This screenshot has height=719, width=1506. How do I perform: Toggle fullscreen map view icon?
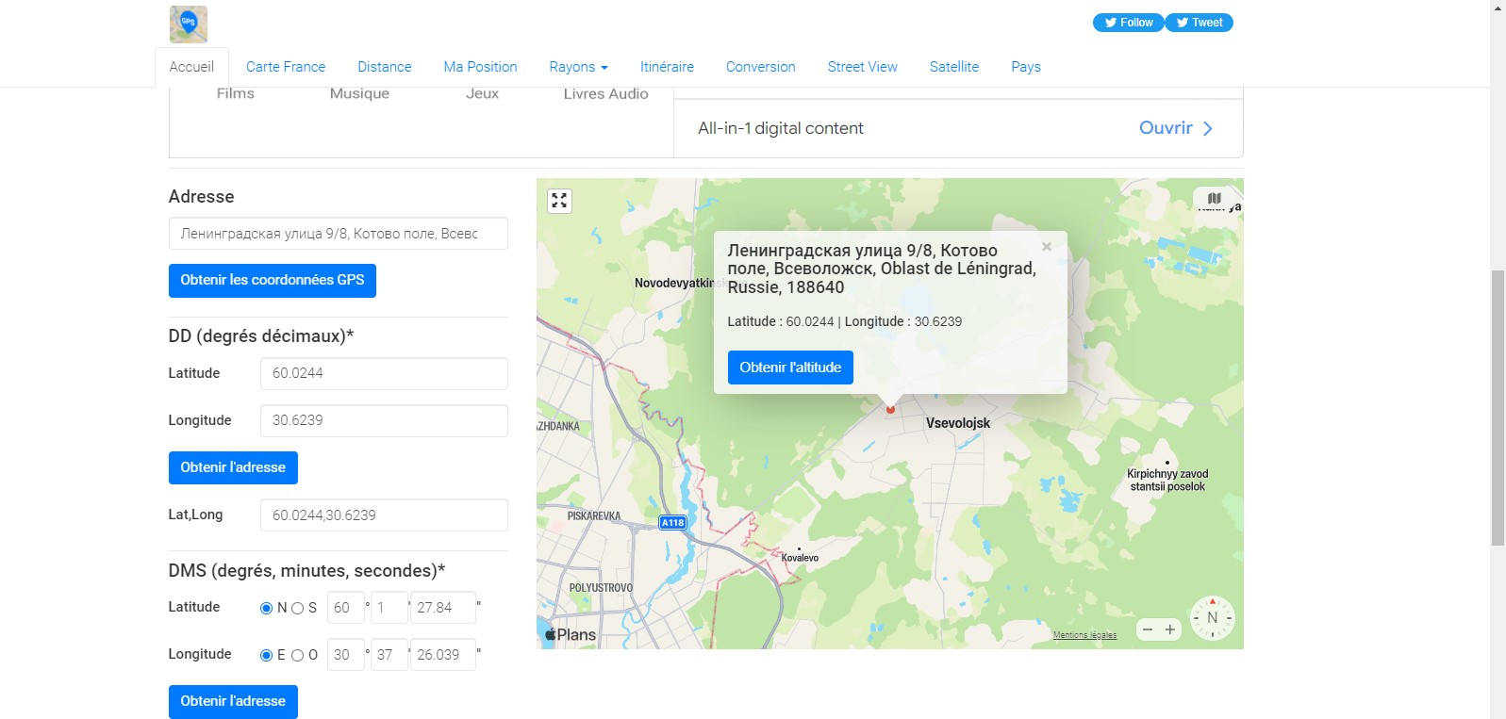[559, 201]
